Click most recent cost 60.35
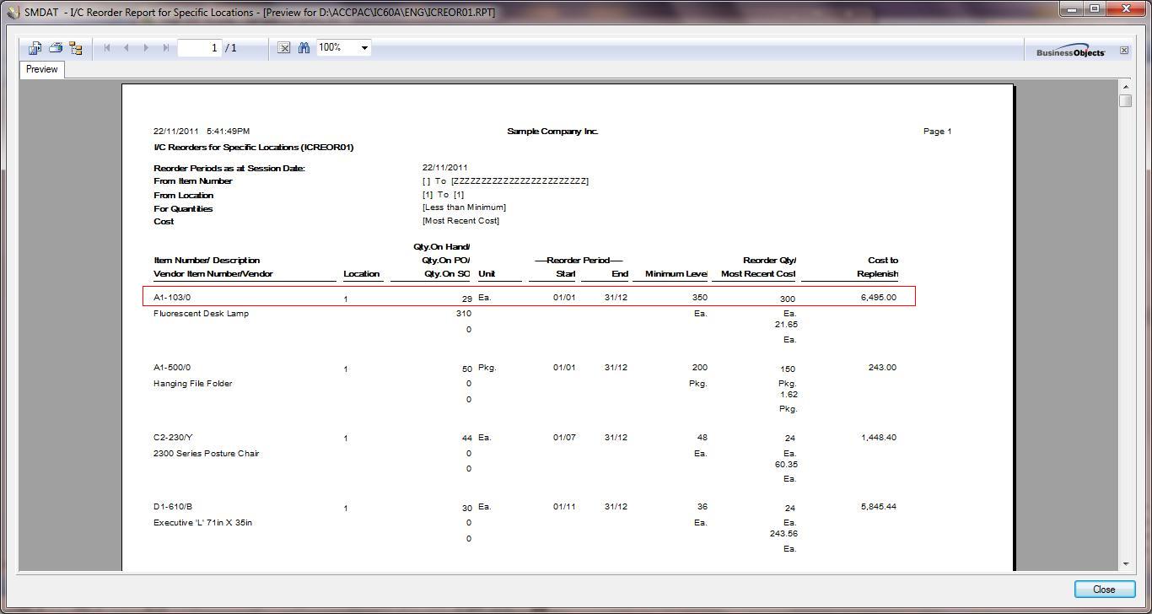This screenshot has height=614, width=1152. [786, 465]
